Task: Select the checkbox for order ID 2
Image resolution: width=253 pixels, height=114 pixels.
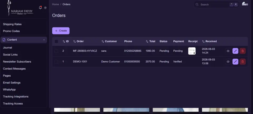Action: coord(56,51)
